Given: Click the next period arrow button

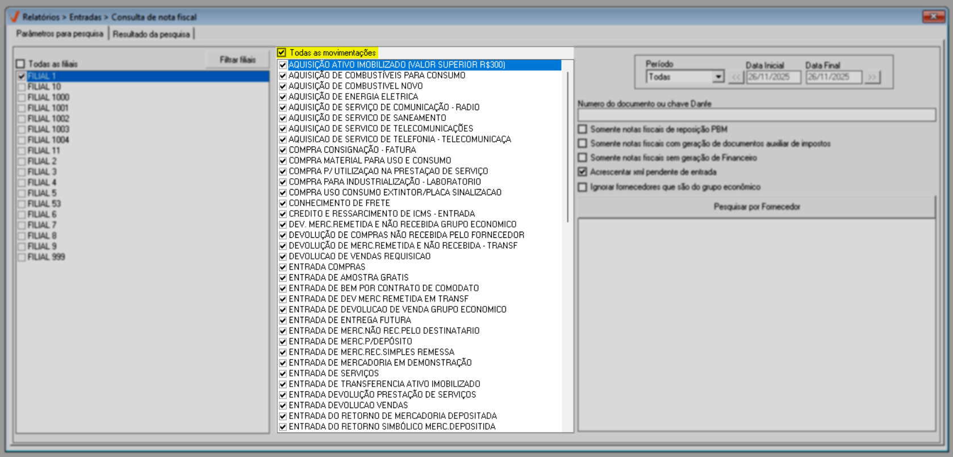Looking at the screenshot, I should point(872,77).
